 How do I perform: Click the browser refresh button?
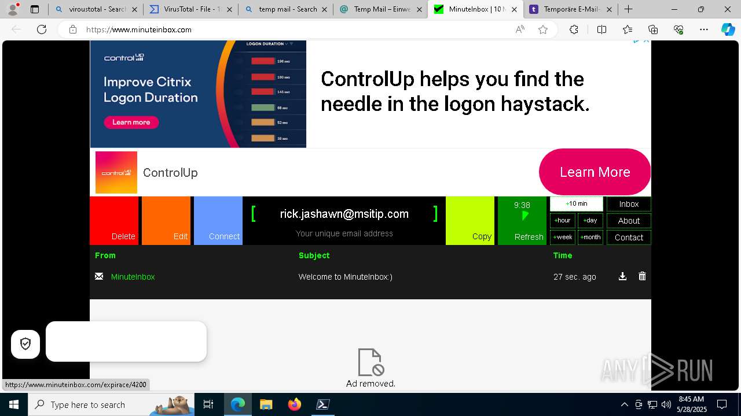point(42,29)
